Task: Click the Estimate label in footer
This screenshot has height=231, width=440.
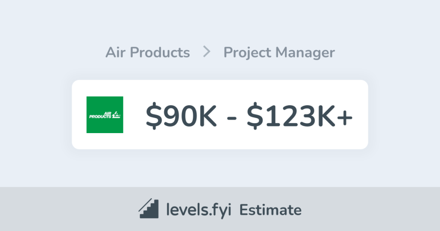Action: [270, 210]
